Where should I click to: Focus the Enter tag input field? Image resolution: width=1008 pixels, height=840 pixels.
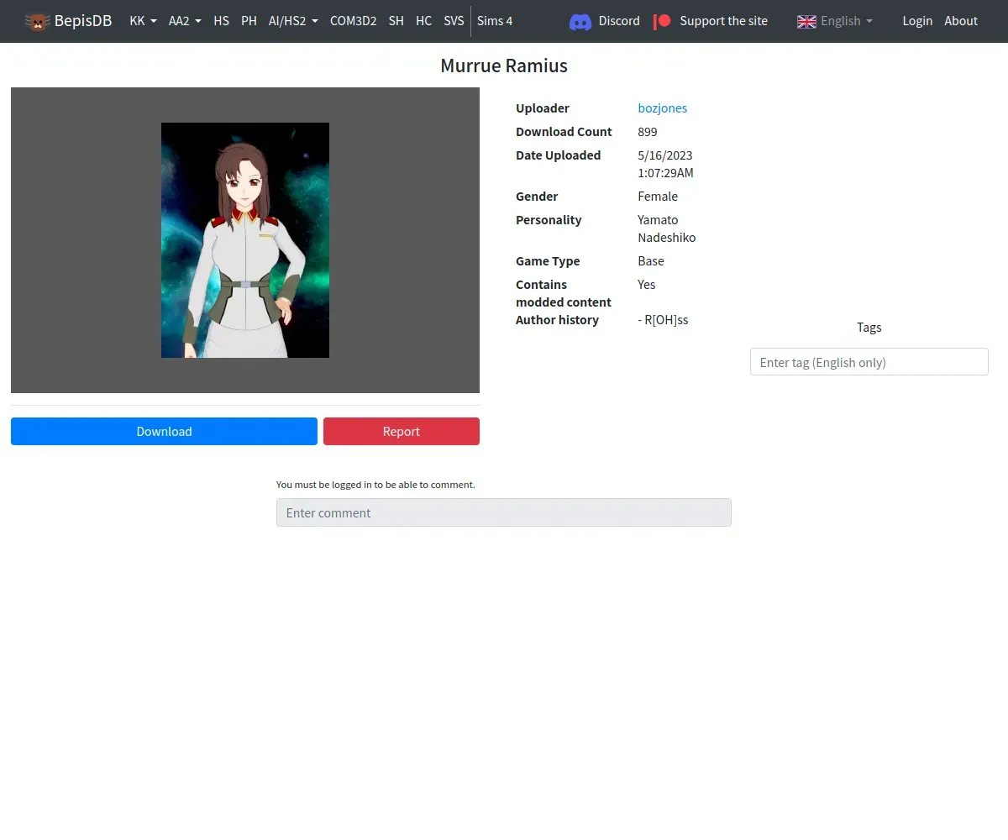point(869,362)
